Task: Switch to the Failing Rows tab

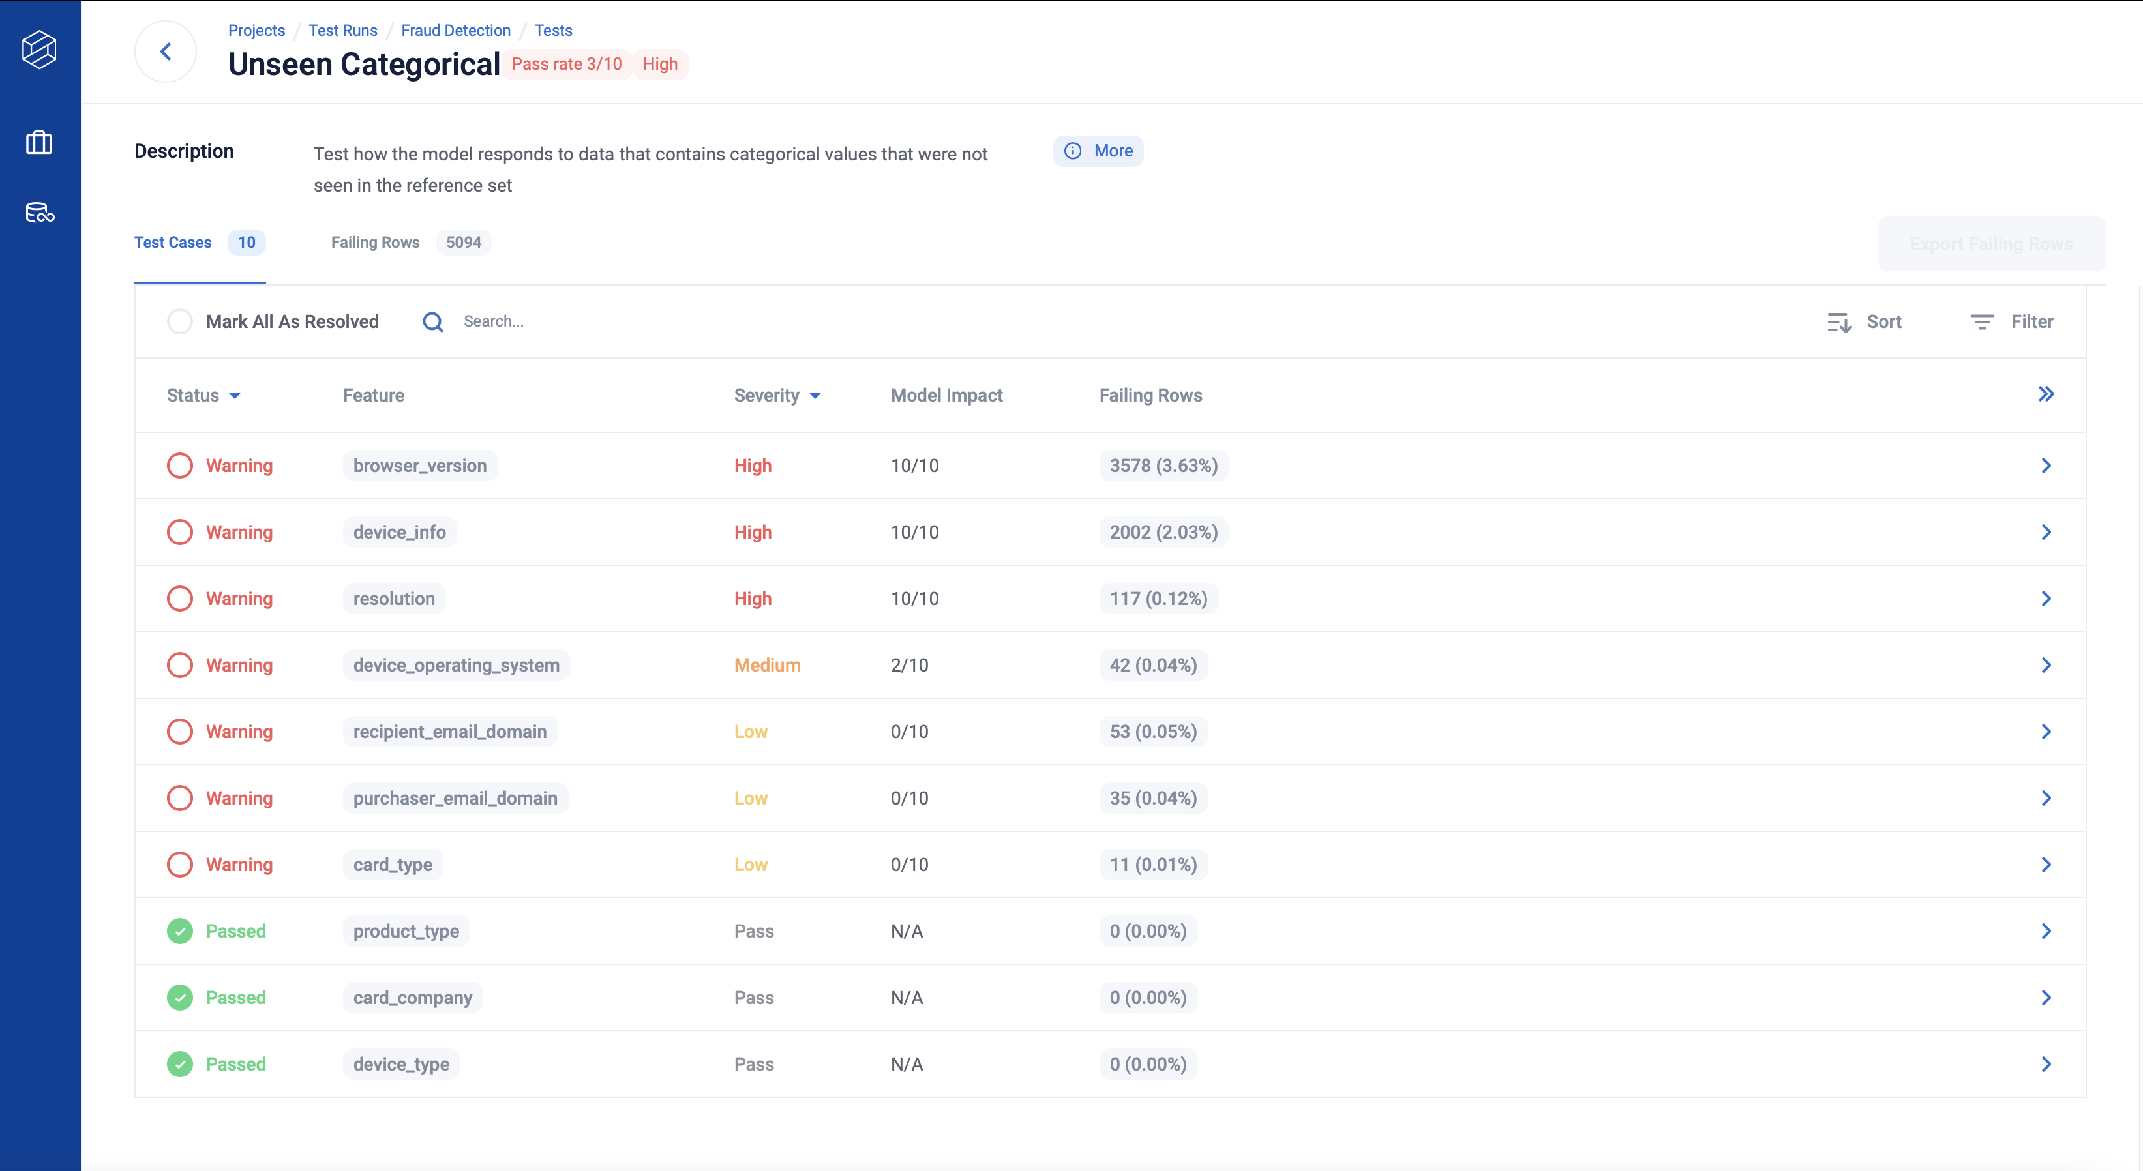Action: (411, 243)
